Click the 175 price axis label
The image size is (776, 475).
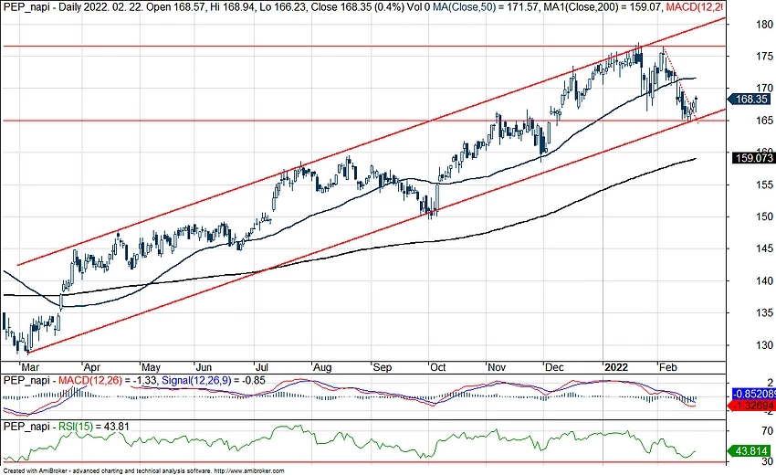tap(765, 57)
